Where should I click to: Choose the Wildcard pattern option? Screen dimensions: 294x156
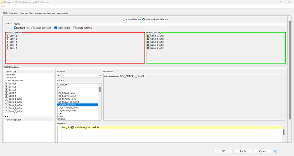point(15,28)
